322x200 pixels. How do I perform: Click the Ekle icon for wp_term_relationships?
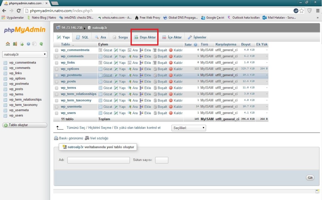(x=142, y=94)
